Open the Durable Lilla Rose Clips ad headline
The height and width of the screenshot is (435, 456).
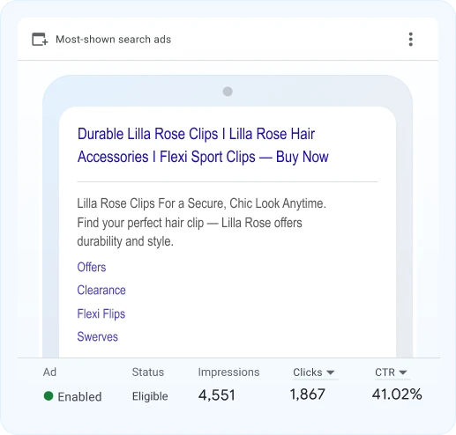pyautogui.click(x=203, y=145)
